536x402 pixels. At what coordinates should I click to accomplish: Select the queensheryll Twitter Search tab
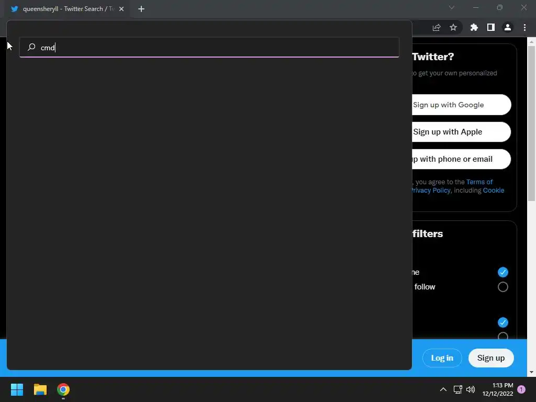(x=67, y=9)
